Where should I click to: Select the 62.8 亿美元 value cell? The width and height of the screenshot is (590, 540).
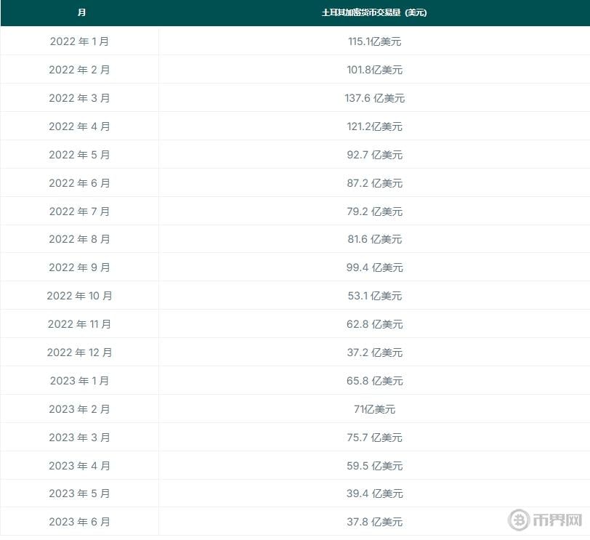click(x=374, y=324)
